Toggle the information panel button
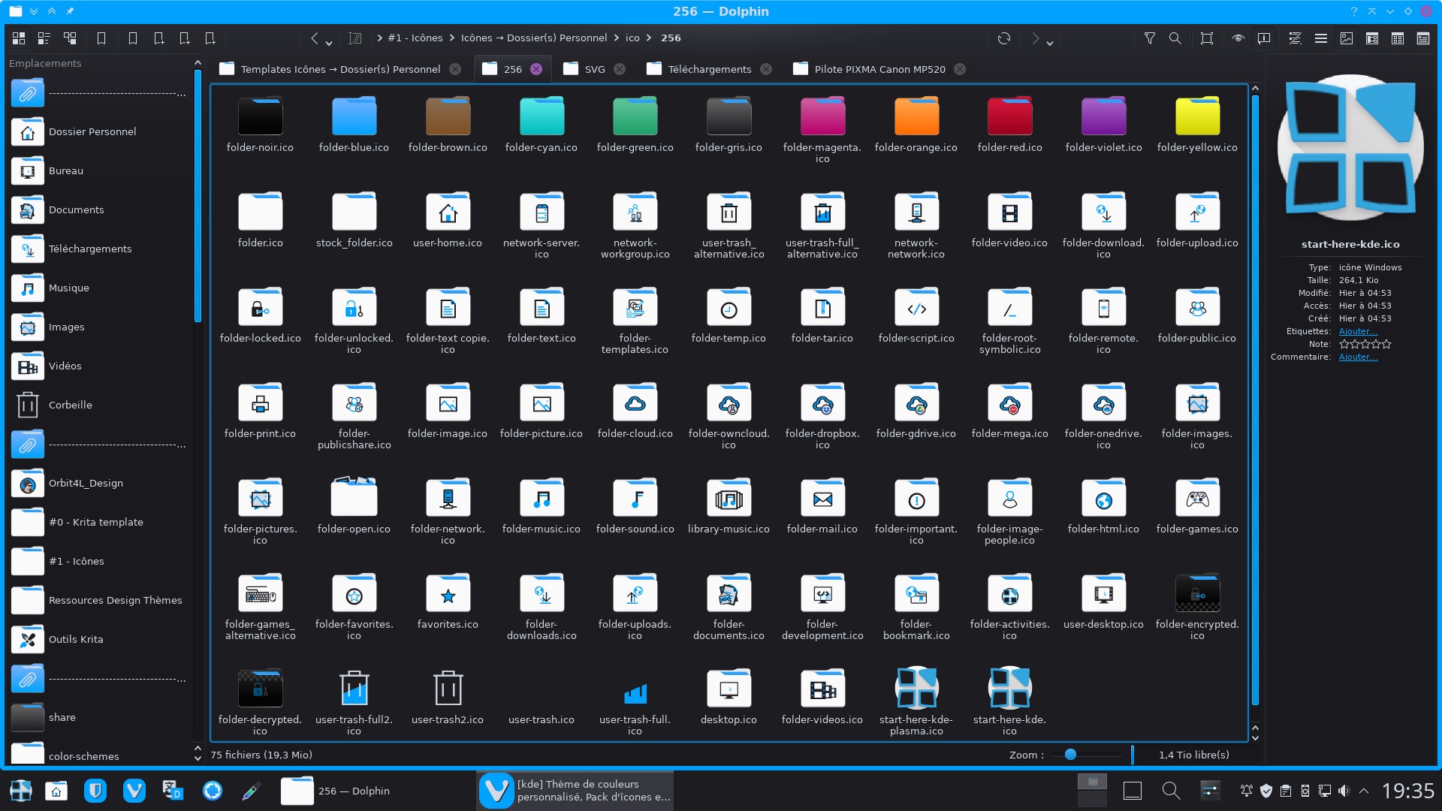 [x=1264, y=38]
